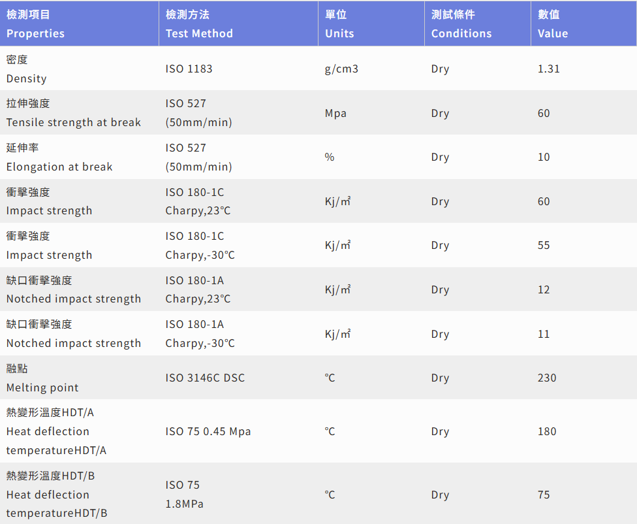The width and height of the screenshot is (637, 524).
Task: Select the ISO 75 0.45 Mpa cell
Action: click(208, 431)
